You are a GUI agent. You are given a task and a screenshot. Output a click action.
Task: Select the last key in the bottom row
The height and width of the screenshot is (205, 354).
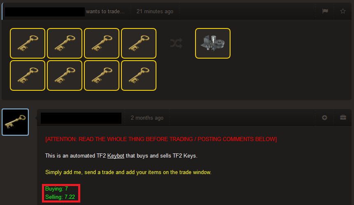point(139,75)
